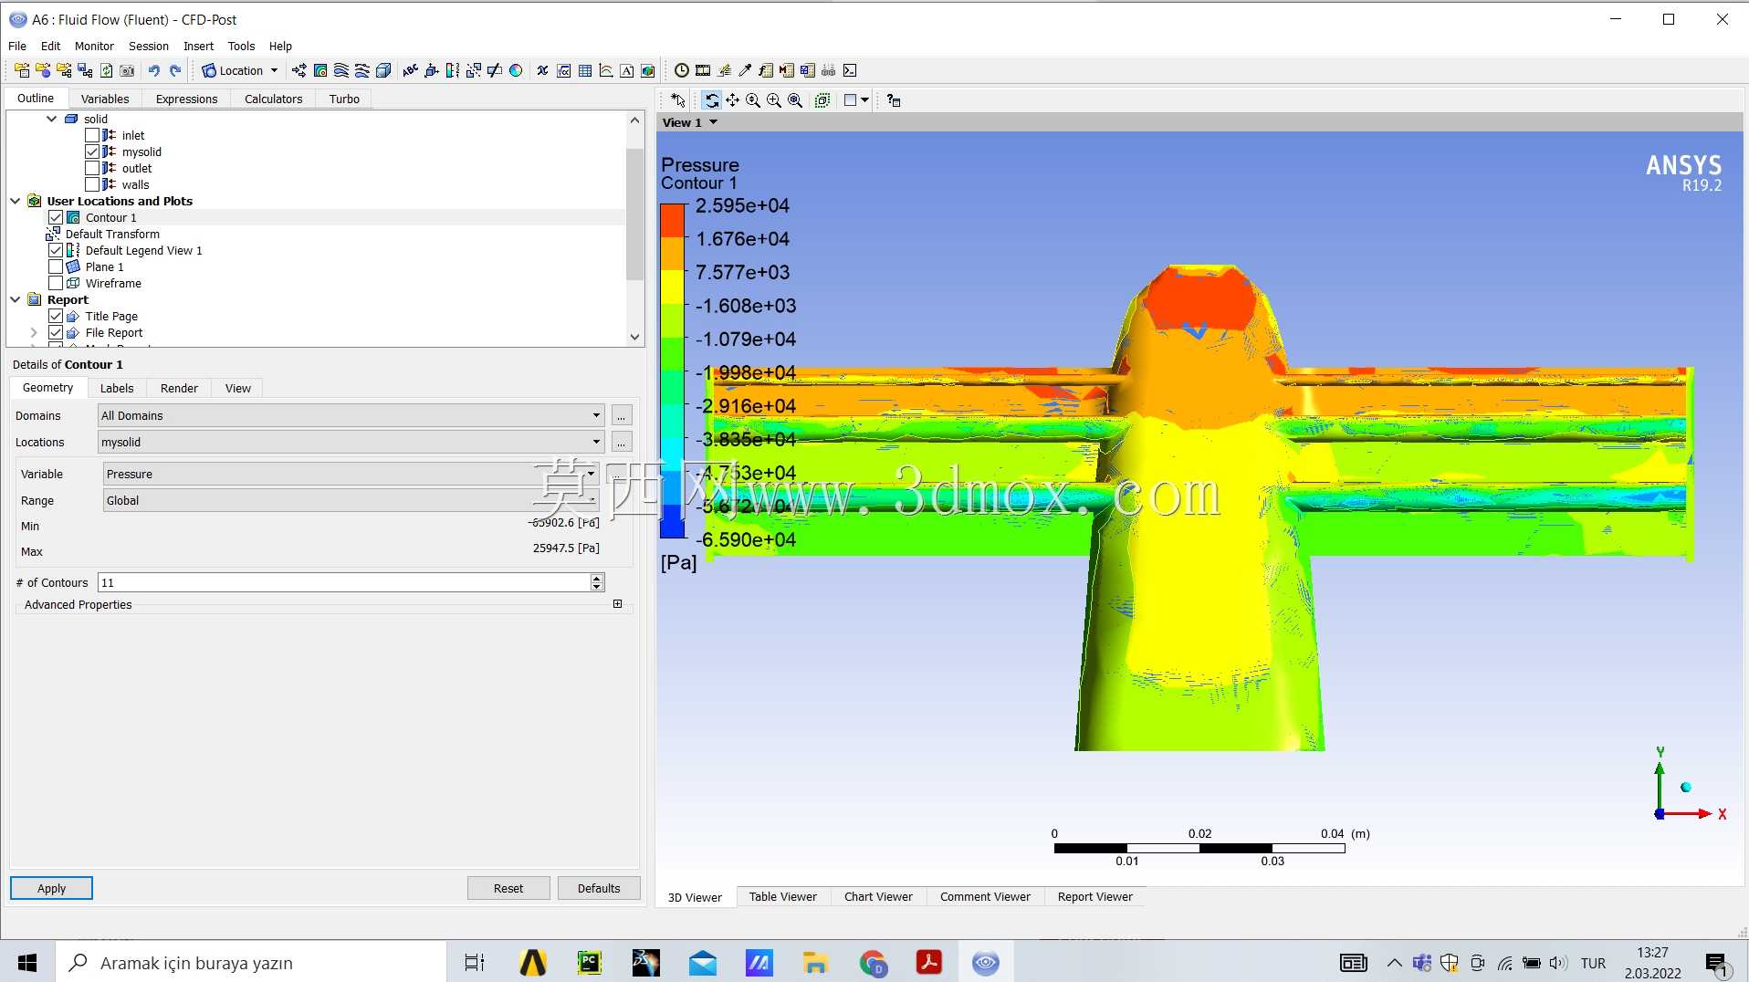Uncheck the Contour 1 visibility checkbox
The height and width of the screenshot is (982, 1749).
(56, 217)
